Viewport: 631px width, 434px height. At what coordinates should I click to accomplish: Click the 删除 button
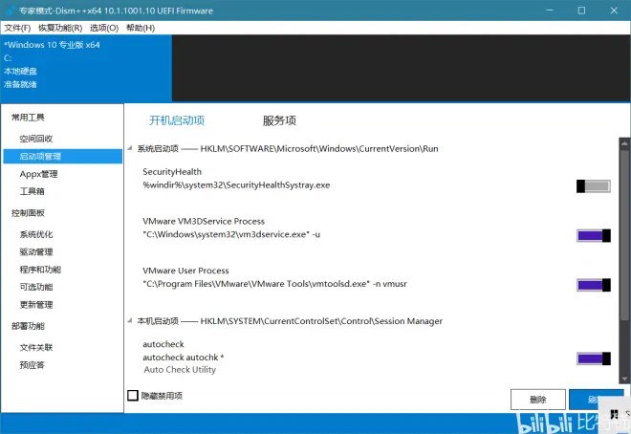click(537, 400)
